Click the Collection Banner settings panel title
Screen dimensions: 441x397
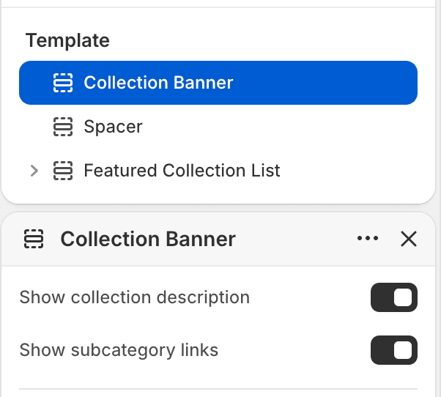coord(148,239)
